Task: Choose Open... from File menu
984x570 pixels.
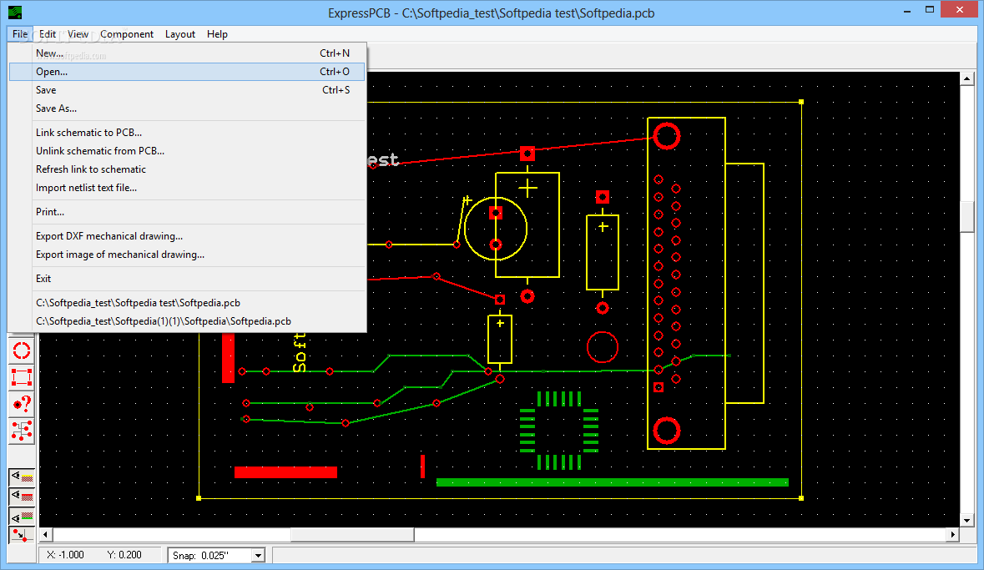Action: [x=187, y=72]
